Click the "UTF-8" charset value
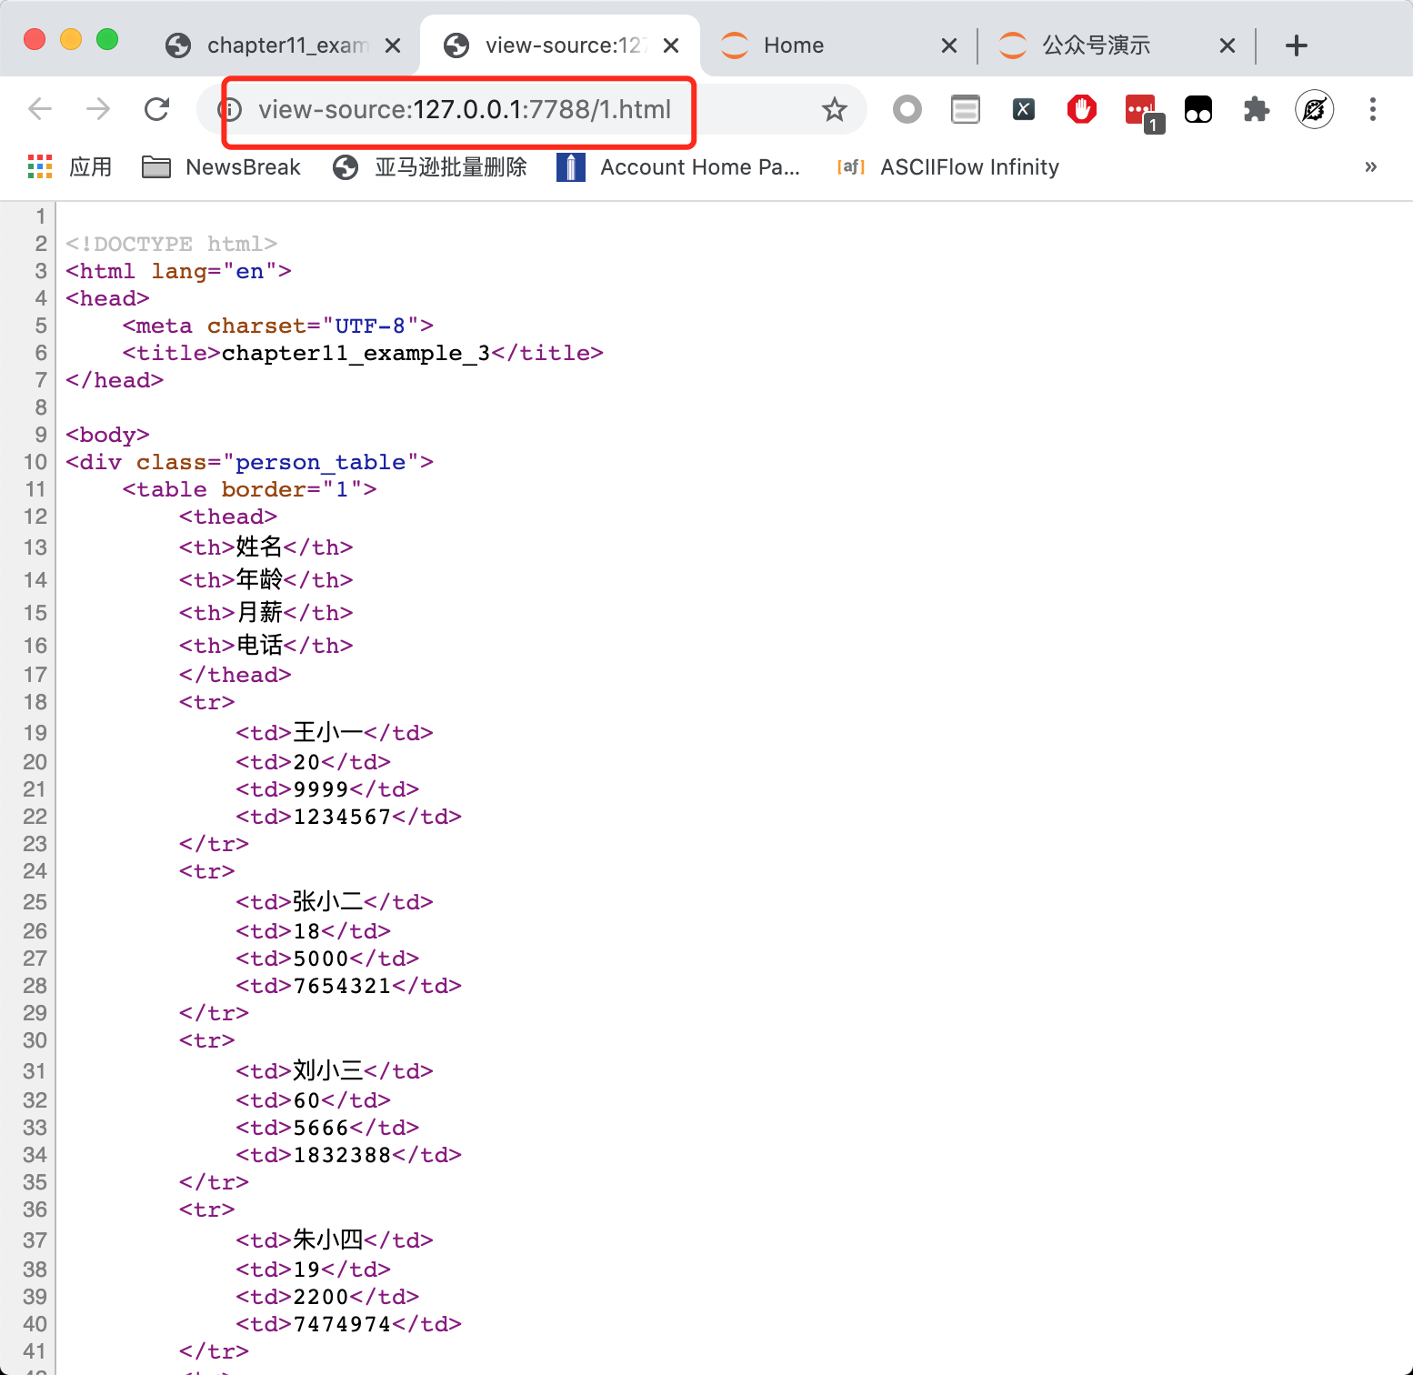Viewport: 1413px width, 1375px height. point(370,326)
